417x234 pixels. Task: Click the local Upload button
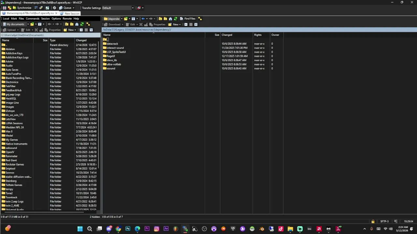(x=9, y=30)
